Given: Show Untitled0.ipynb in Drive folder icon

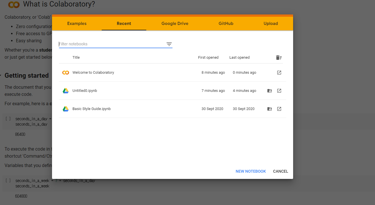Looking at the screenshot, I should point(270,91).
